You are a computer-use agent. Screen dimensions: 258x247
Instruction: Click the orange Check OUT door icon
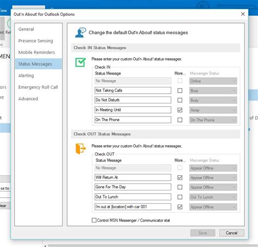click(x=81, y=149)
